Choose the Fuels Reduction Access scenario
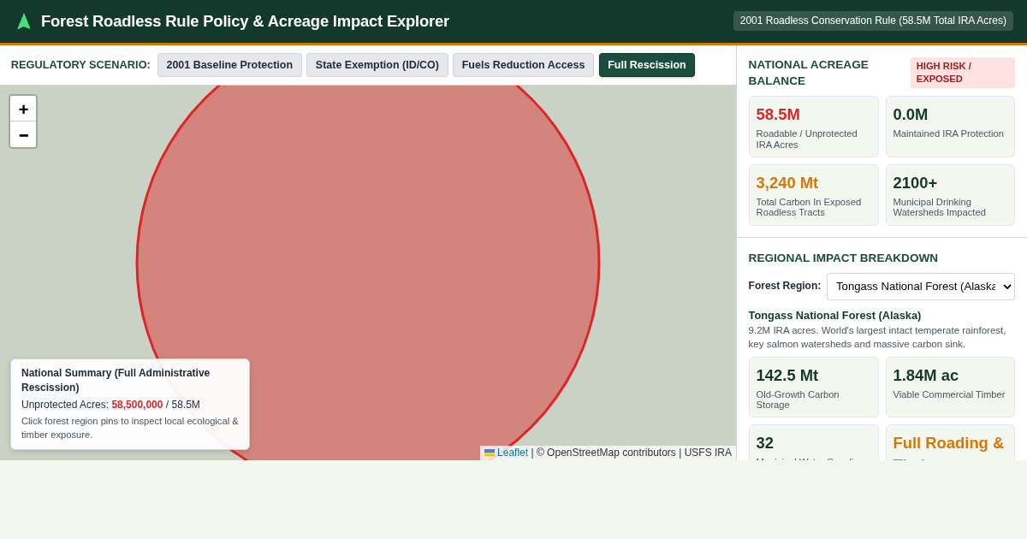1027x539 pixels. point(523,65)
